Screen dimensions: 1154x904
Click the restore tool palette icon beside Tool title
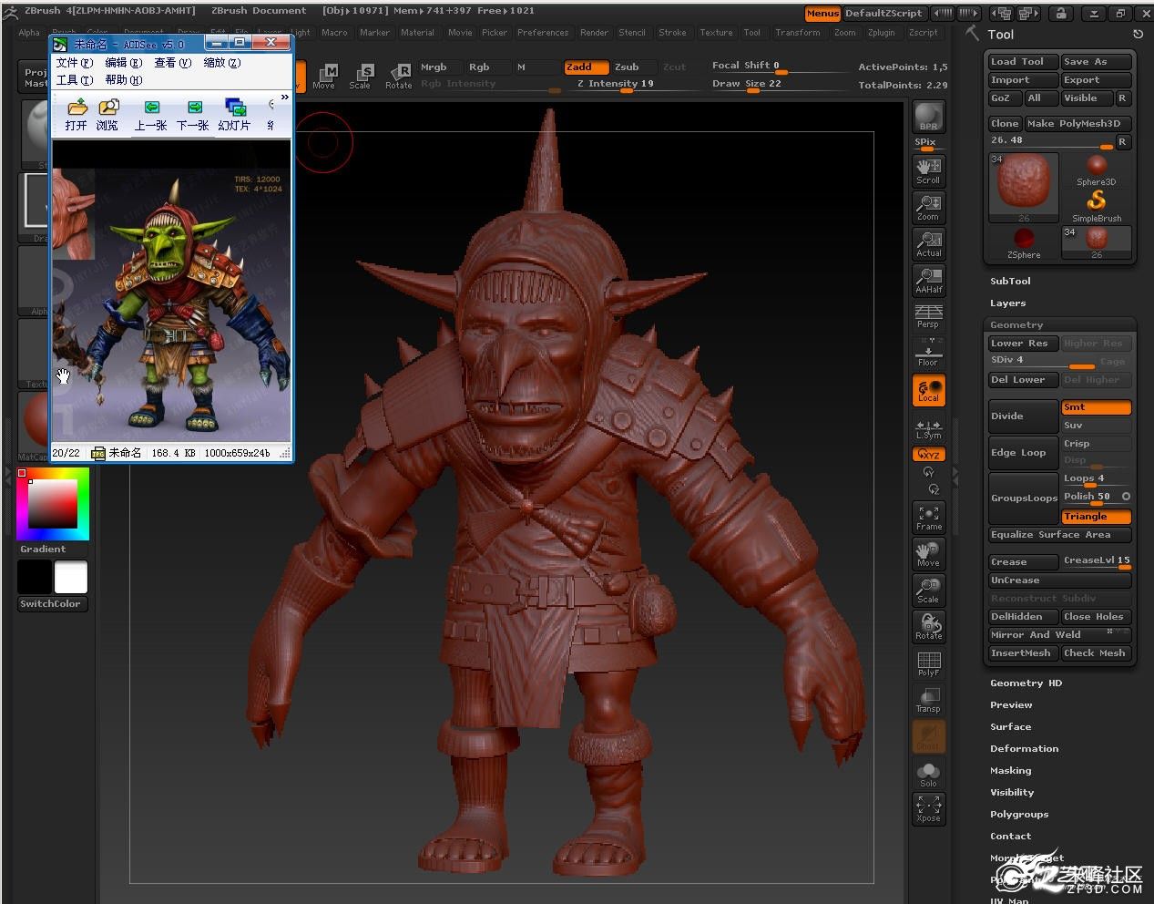[x=1138, y=35]
